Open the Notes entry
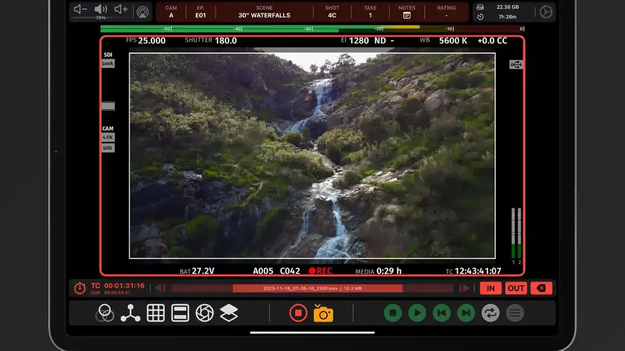The image size is (625, 351). (407, 12)
